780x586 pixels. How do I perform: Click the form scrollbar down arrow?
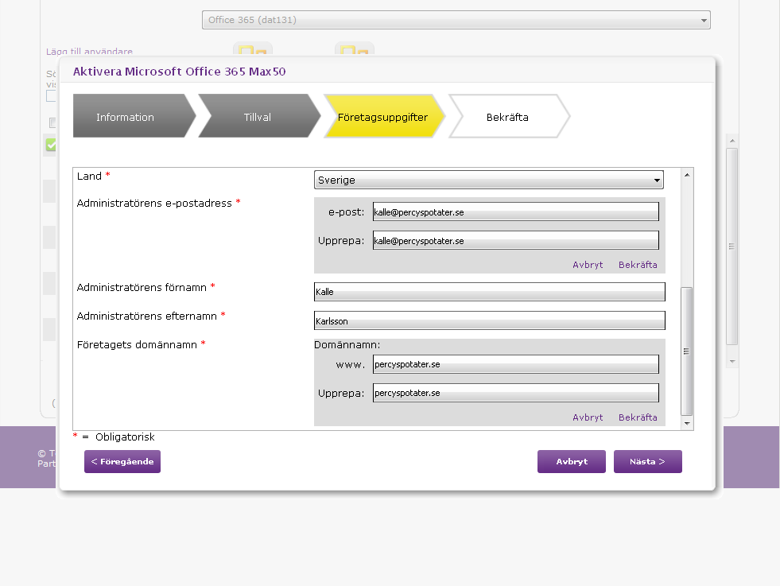[x=687, y=423]
